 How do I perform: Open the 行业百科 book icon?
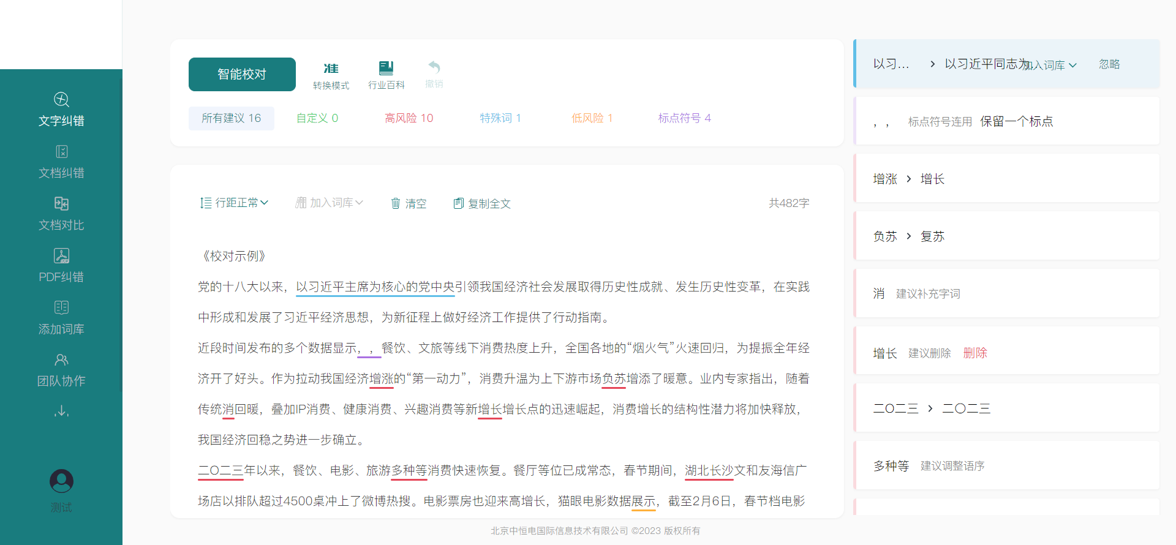click(386, 67)
